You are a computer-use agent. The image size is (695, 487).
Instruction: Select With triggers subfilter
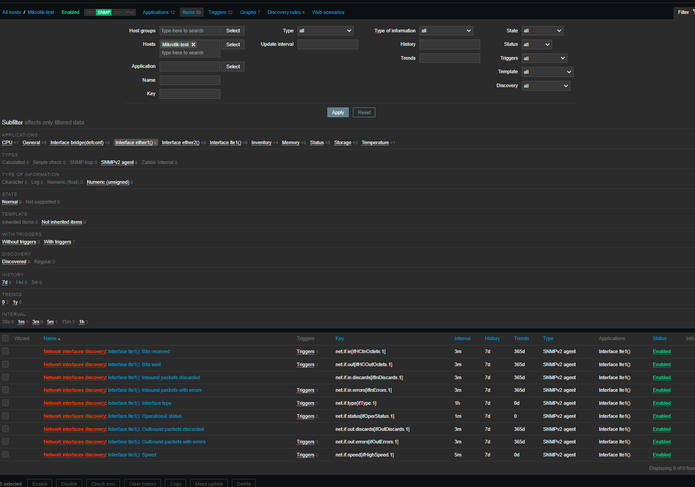(x=57, y=242)
